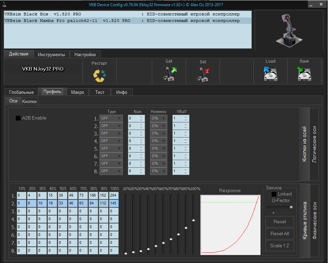The width and height of the screenshot is (328, 263).
Task: Open the Глобальные tab
Action: click(x=21, y=92)
